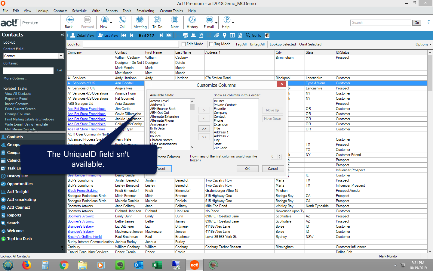Click the Lookup Selected button
The height and width of the screenshot is (271, 433).
click(x=283, y=44)
